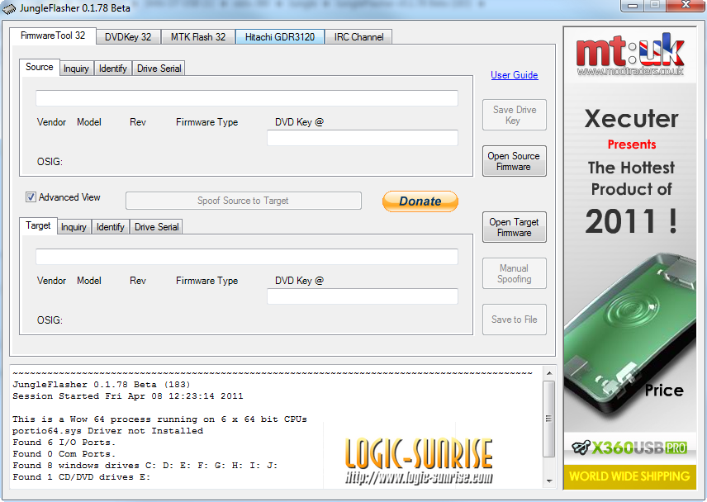The height and width of the screenshot is (502, 707).
Task: Open the User Guide link
Action: pyautogui.click(x=514, y=75)
